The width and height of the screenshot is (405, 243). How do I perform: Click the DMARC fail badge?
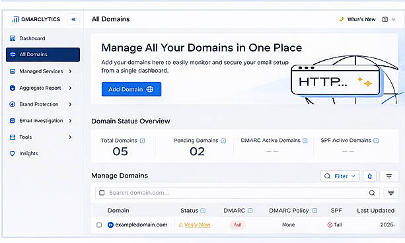pyautogui.click(x=238, y=225)
